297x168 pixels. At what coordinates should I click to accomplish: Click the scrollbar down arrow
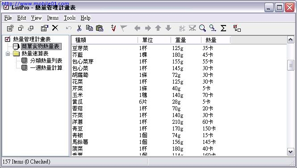pyautogui.click(x=291, y=152)
